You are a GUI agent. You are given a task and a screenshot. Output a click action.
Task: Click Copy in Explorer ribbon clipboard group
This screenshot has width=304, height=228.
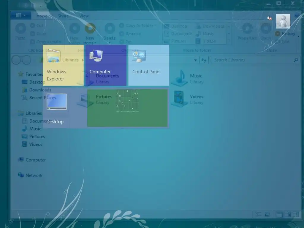point(38,34)
